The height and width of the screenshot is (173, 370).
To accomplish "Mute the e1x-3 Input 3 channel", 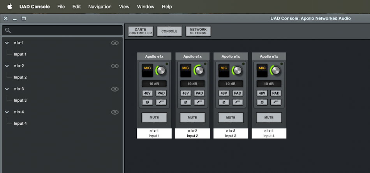I will (x=231, y=118).
